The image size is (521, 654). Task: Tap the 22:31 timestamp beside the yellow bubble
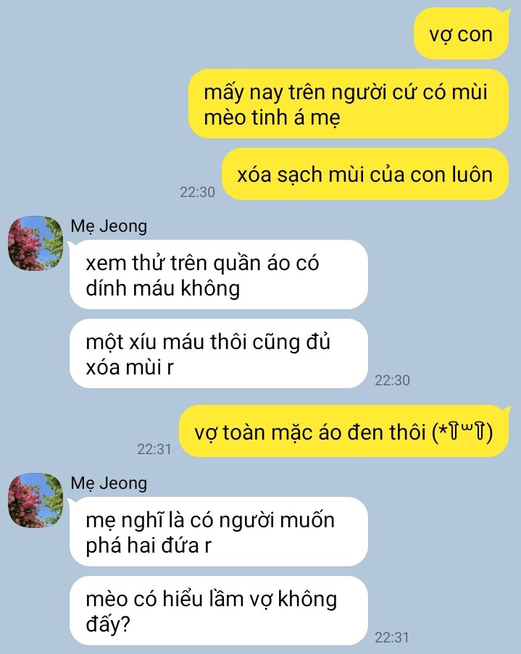(x=154, y=449)
